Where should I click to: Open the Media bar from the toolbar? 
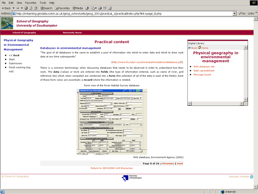(77, 8)
